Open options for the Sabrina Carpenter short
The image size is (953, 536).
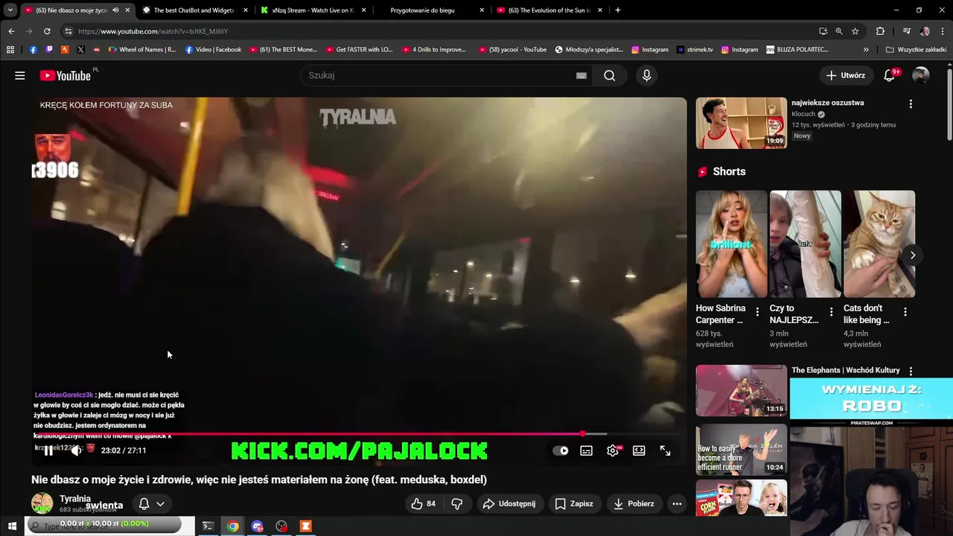click(757, 312)
